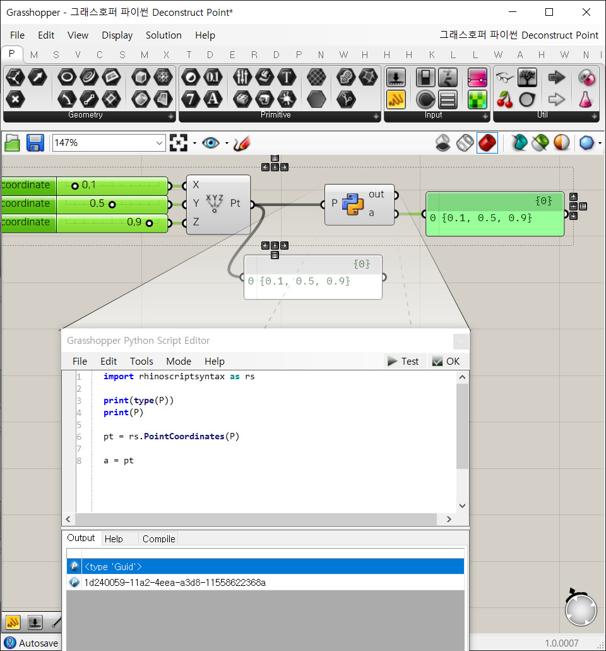The height and width of the screenshot is (651, 606).
Task: Click the 0.5 coordinate slider
Action: tap(84, 204)
